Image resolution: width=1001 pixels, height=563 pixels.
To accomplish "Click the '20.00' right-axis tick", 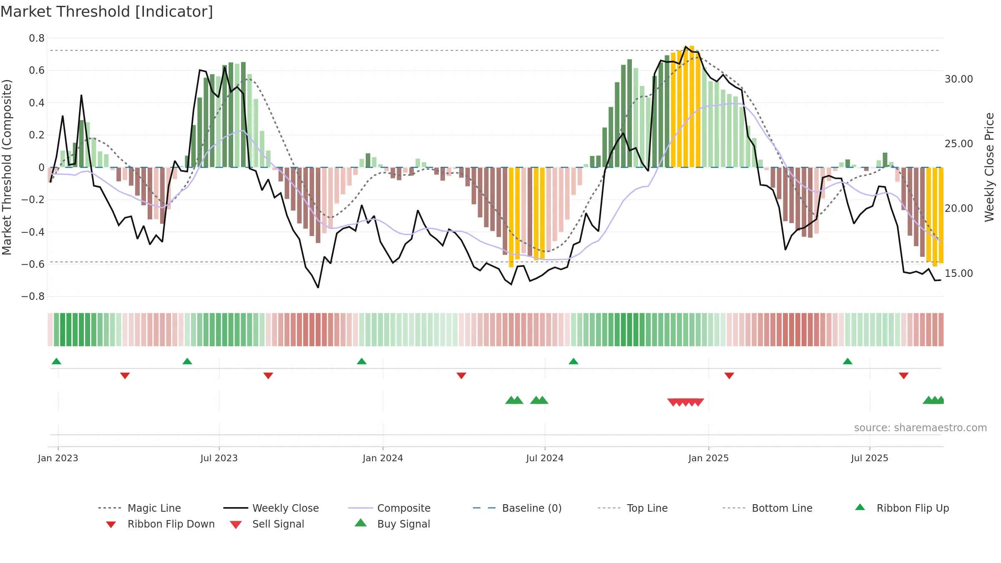I will (959, 209).
